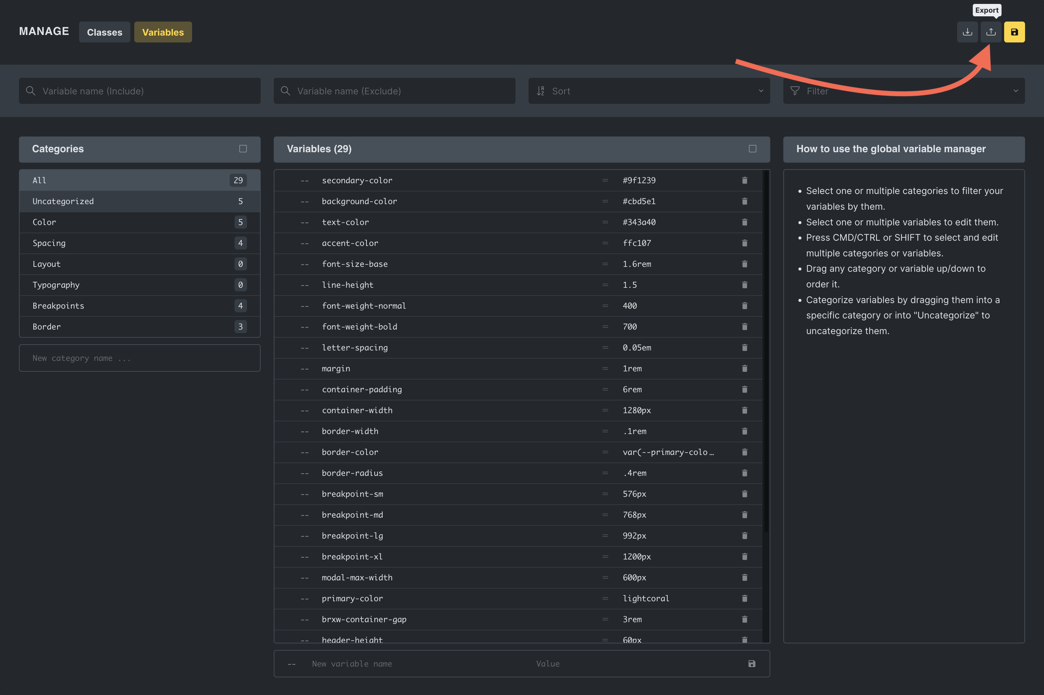Viewport: 1044px width, 695px height.
Task: Delete the breakpoint-md variable
Action: [x=744, y=515]
